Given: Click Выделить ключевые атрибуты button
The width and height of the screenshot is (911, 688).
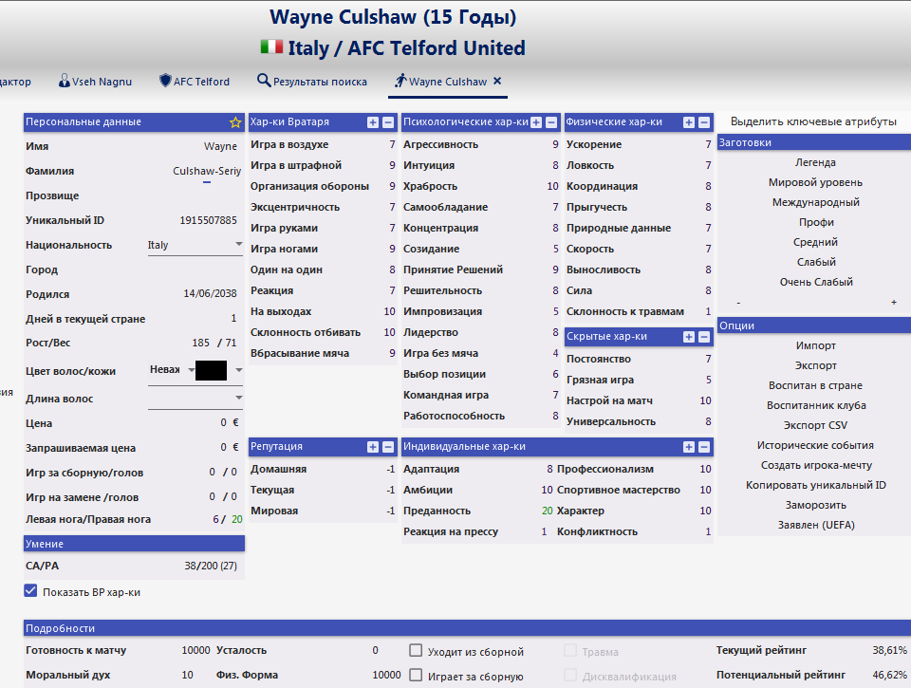Looking at the screenshot, I should (813, 121).
